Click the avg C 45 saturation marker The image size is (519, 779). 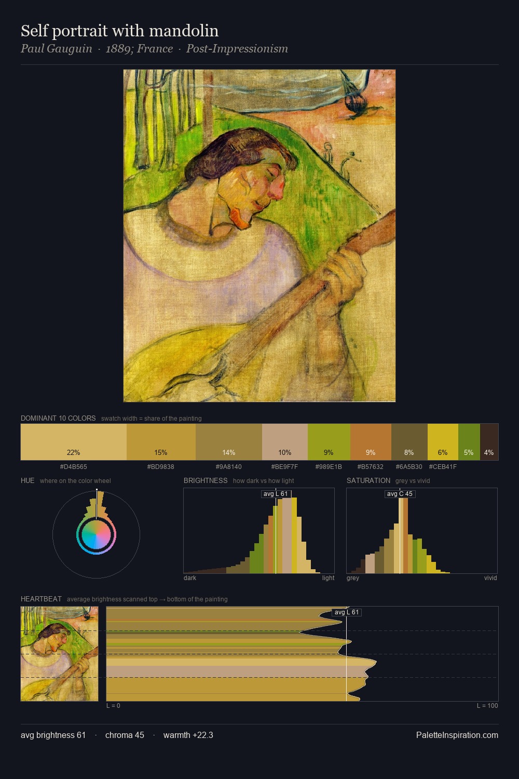(x=400, y=494)
